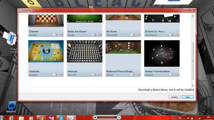Image resolution: width=214 pixels, height=120 pixels.
Task: Open the yellow folder icon in the taskbar
Action: click(x=21, y=118)
